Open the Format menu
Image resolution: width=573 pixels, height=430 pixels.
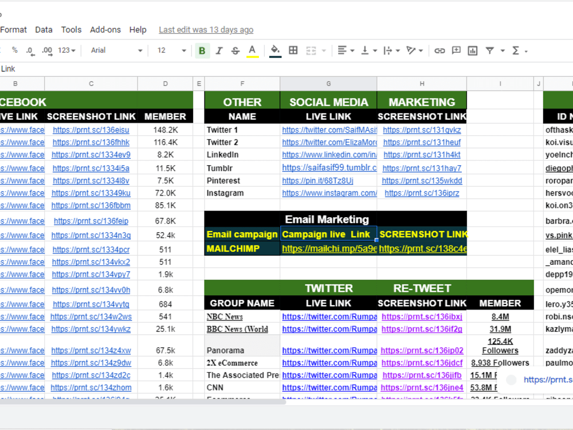tap(13, 30)
